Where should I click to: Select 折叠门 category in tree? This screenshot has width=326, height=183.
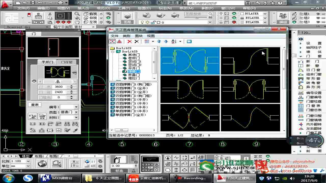coord(134,75)
